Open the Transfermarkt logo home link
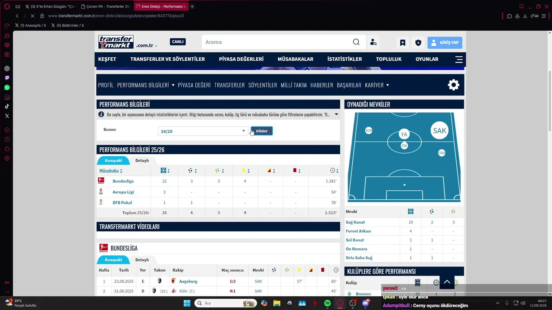Image resolution: width=552 pixels, height=310 pixels. coord(116,42)
